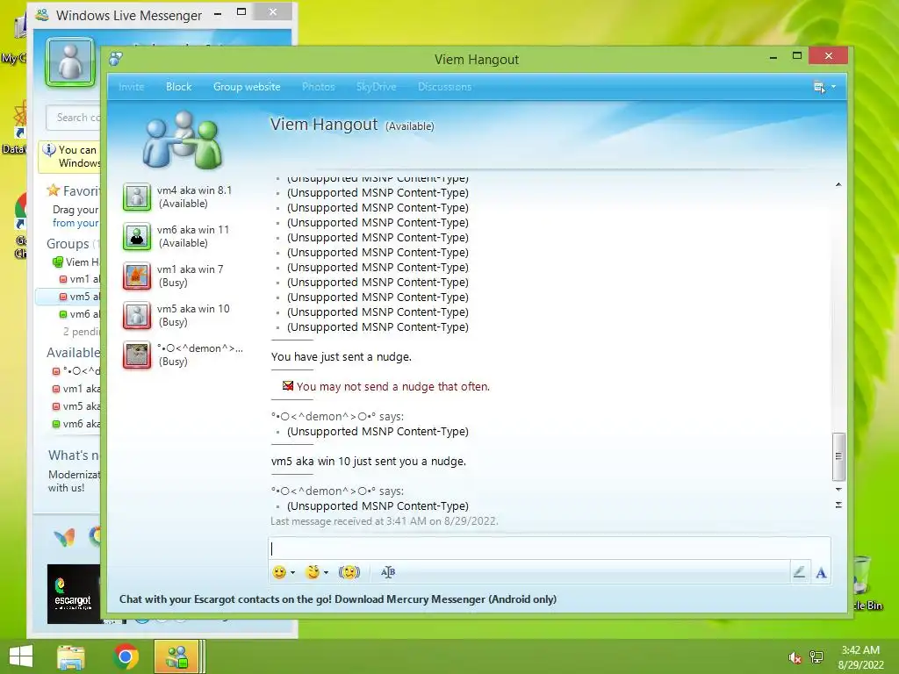The image size is (899, 674).
Task: Click the chat scrollbar down arrow
Action: [838, 490]
